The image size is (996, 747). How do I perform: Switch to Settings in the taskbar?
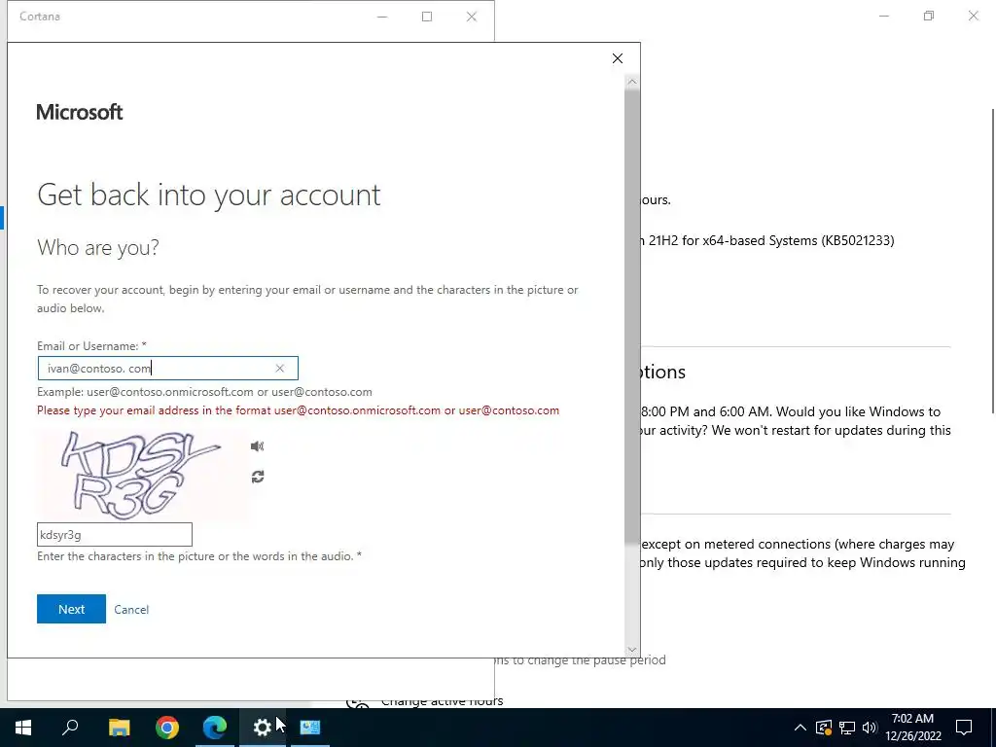click(263, 728)
